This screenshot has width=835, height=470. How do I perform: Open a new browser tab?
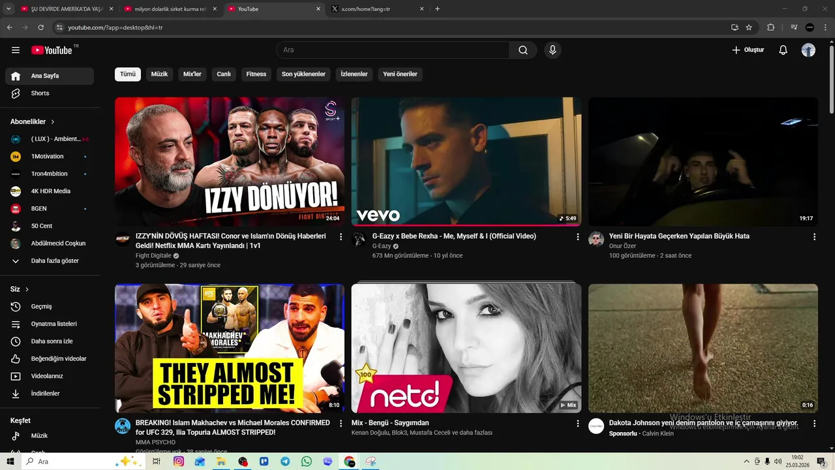click(x=437, y=9)
